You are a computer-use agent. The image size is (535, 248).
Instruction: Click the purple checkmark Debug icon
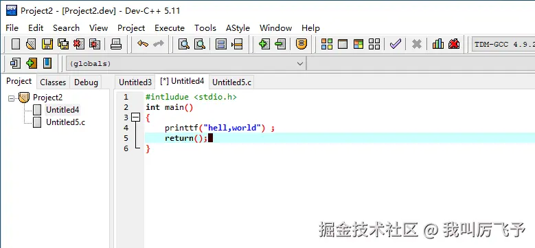tap(395, 44)
